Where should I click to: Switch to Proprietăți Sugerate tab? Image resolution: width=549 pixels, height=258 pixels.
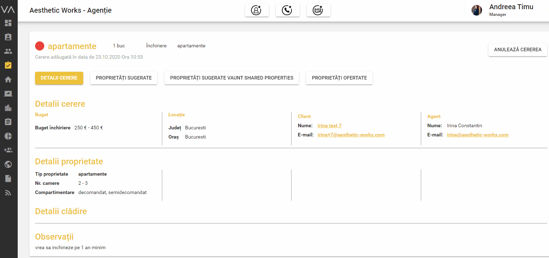click(124, 78)
